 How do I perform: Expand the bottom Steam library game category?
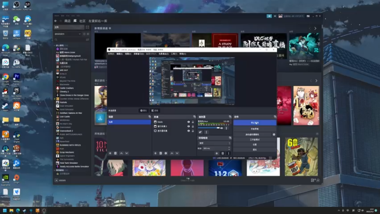55,170
